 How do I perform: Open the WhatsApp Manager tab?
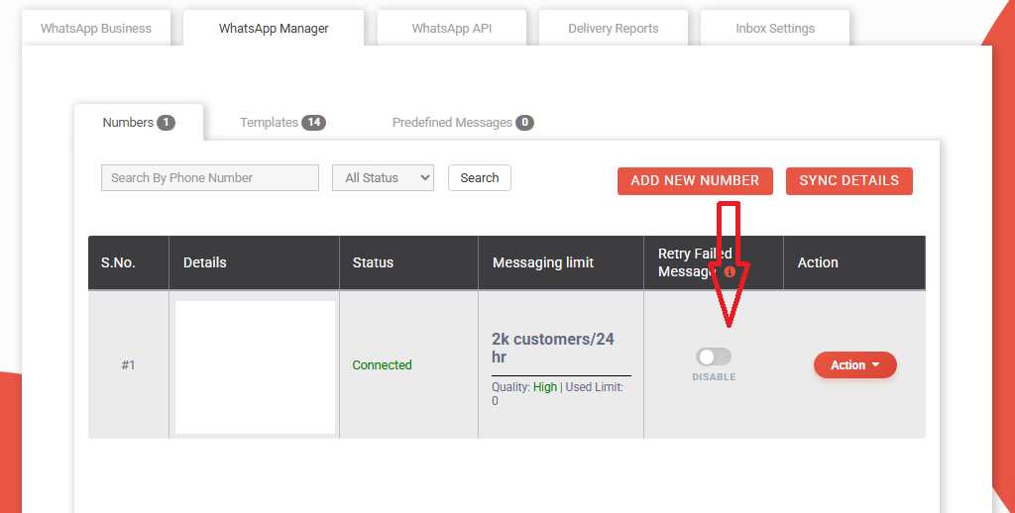pos(274,29)
